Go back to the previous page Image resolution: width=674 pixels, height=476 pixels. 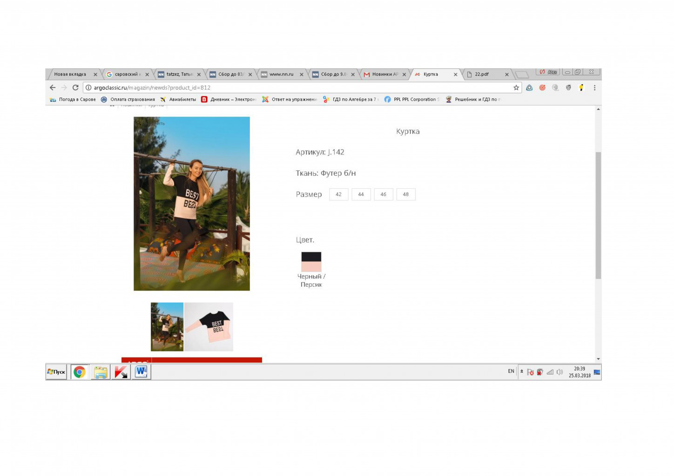coord(53,87)
